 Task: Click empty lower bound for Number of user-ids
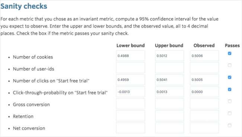click(130, 68)
